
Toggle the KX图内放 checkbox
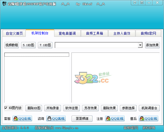tap(6, 108)
